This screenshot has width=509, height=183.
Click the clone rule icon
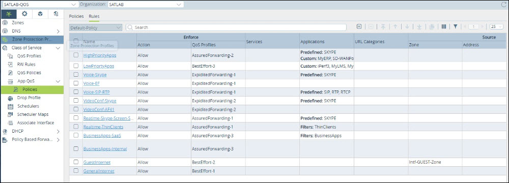tap(432, 27)
